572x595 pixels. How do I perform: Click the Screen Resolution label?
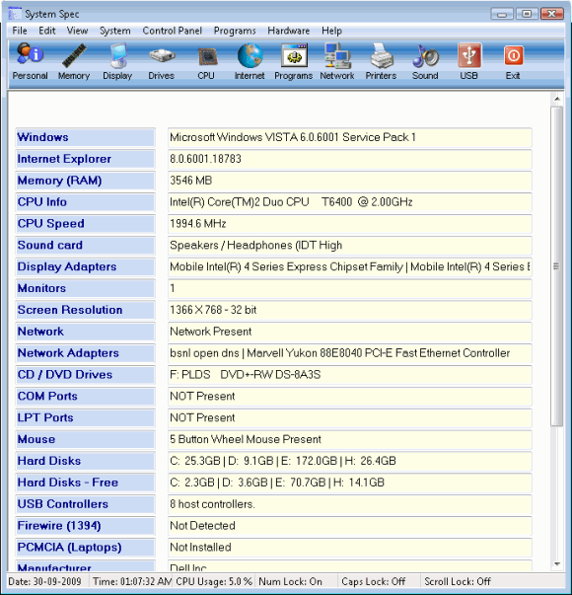(86, 310)
